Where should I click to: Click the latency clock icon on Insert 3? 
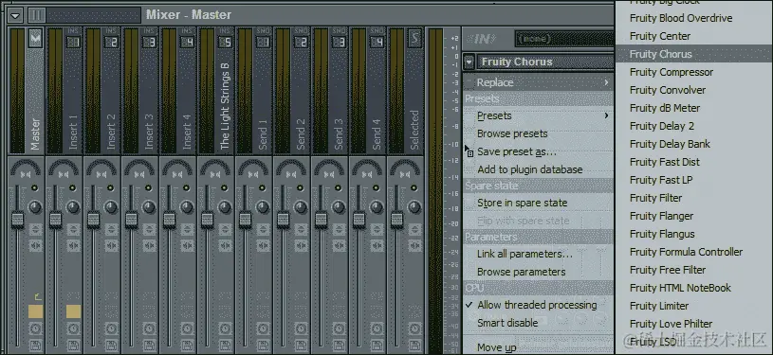149,328
